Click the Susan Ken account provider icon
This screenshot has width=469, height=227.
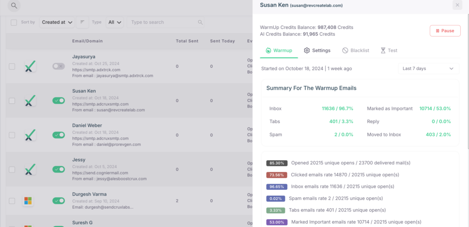[30, 101]
